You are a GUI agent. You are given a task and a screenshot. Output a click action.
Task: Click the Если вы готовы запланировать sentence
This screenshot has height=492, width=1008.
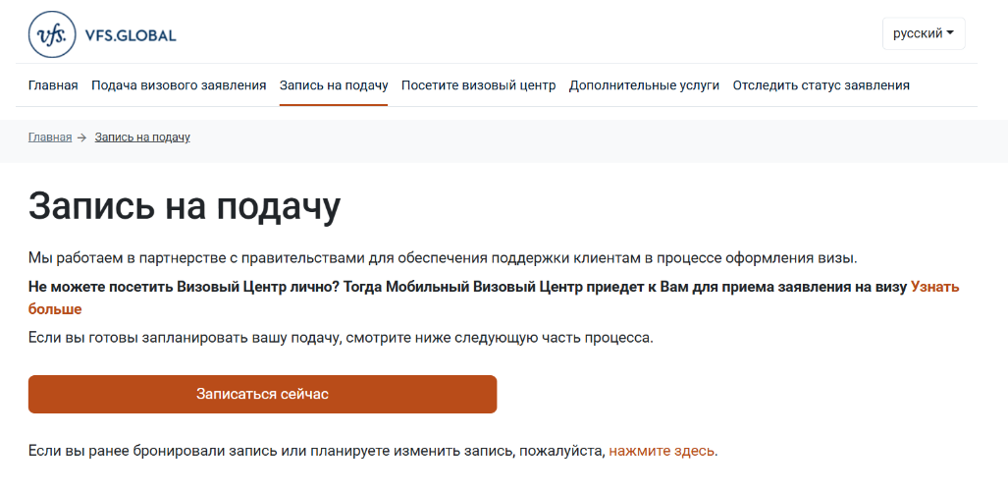pos(341,338)
